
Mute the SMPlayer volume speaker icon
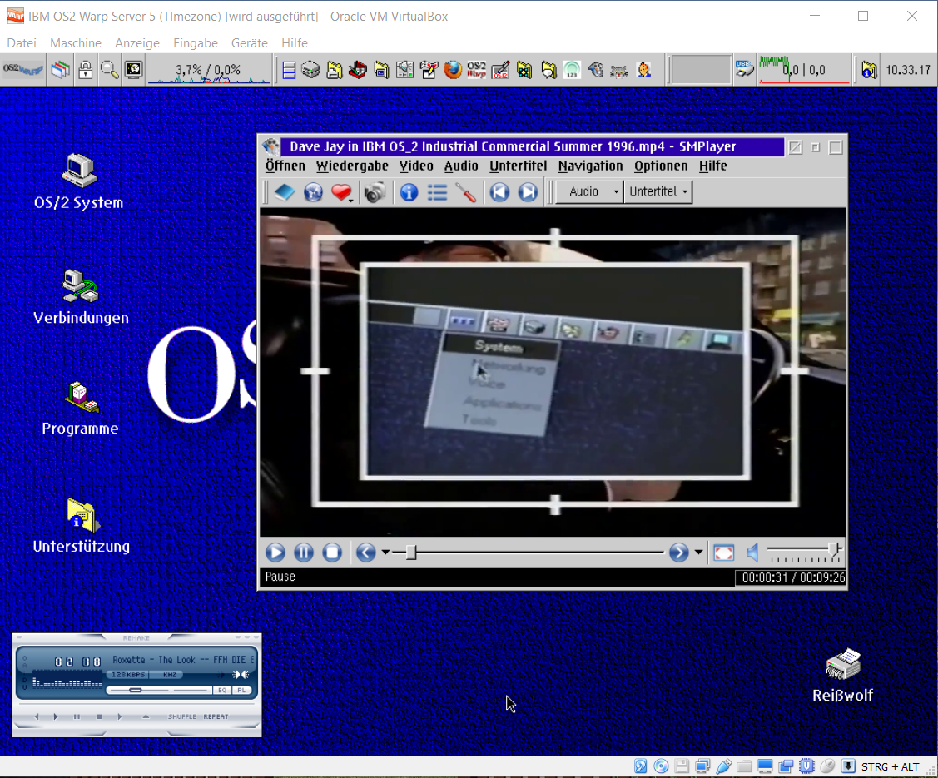pyautogui.click(x=752, y=553)
